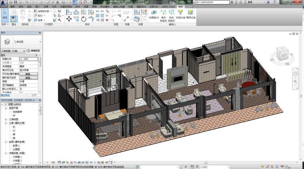The width and height of the screenshot is (304, 169).
Task: Expand the 三维视图 node in project browser
Action: click(6, 119)
